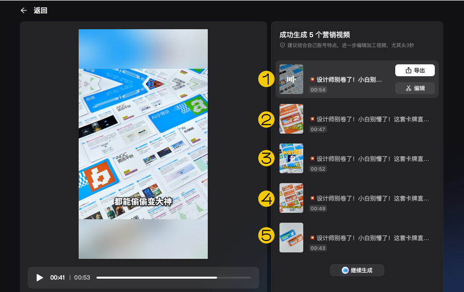Select the 00:54 video thumbnail

[x=291, y=79]
